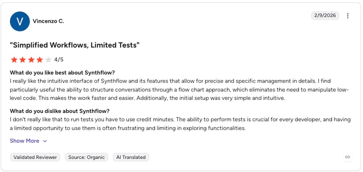Click the 2/9/2026 date badge
Viewport: 363px width, 172px height.
(325, 16)
